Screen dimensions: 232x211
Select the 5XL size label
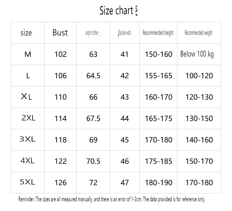click(x=27, y=182)
